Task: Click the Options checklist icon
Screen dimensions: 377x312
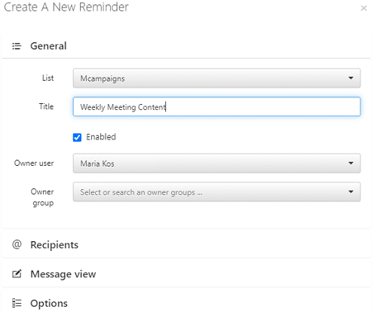Action: pyautogui.click(x=17, y=303)
